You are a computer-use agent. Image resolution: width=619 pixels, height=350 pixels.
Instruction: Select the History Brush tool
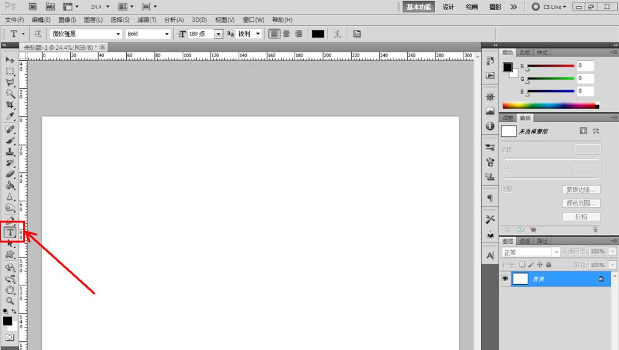tap(10, 163)
